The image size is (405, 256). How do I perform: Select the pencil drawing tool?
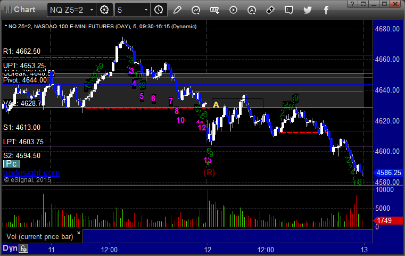pyautogui.click(x=177, y=10)
